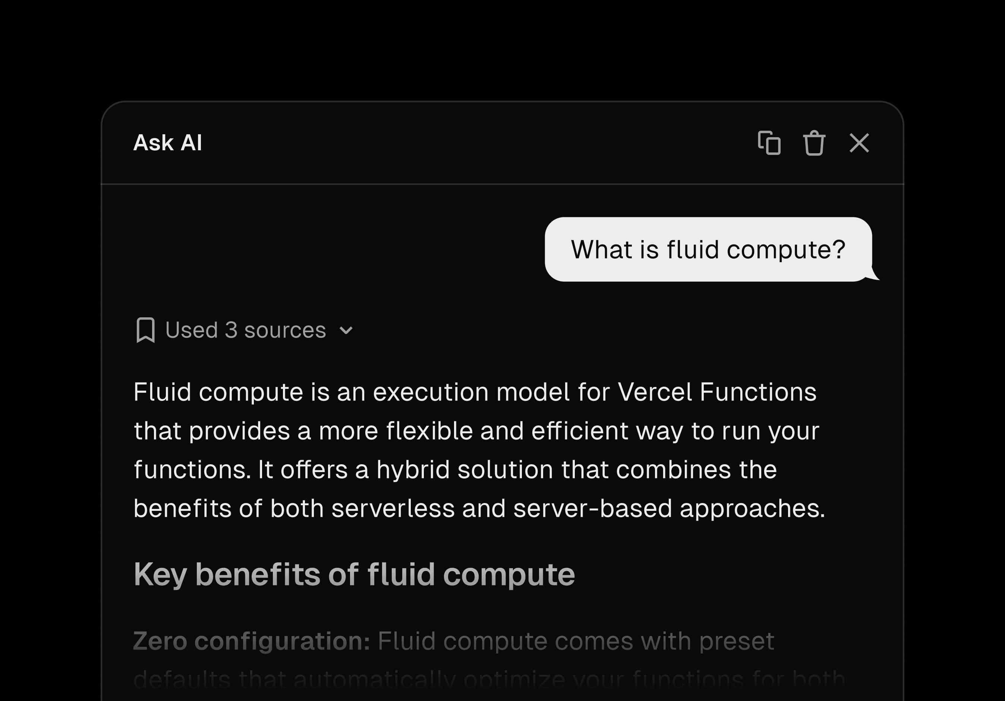
Task: Delete the chat with trash icon
Action: tap(814, 143)
